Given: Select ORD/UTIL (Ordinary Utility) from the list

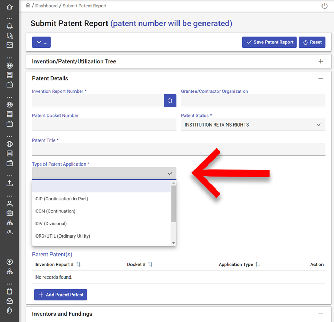Looking at the screenshot, I should (63, 236).
